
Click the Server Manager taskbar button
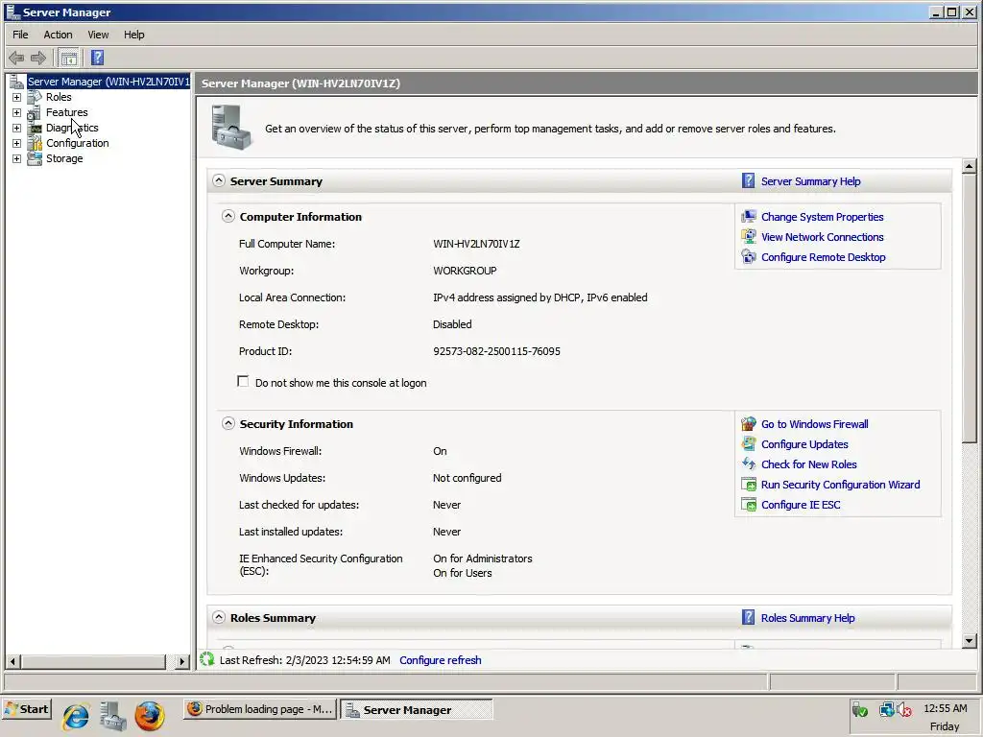click(x=417, y=709)
